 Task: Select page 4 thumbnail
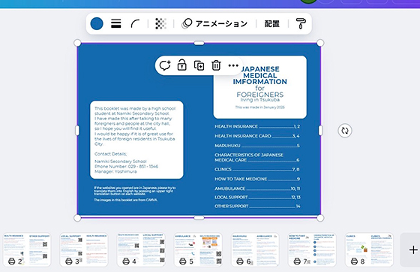[141, 249]
